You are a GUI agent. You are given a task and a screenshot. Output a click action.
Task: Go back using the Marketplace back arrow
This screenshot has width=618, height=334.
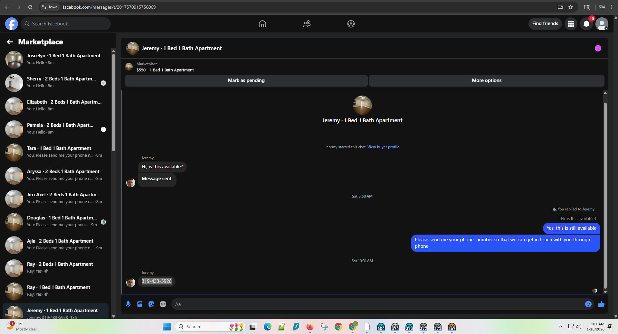coord(10,42)
